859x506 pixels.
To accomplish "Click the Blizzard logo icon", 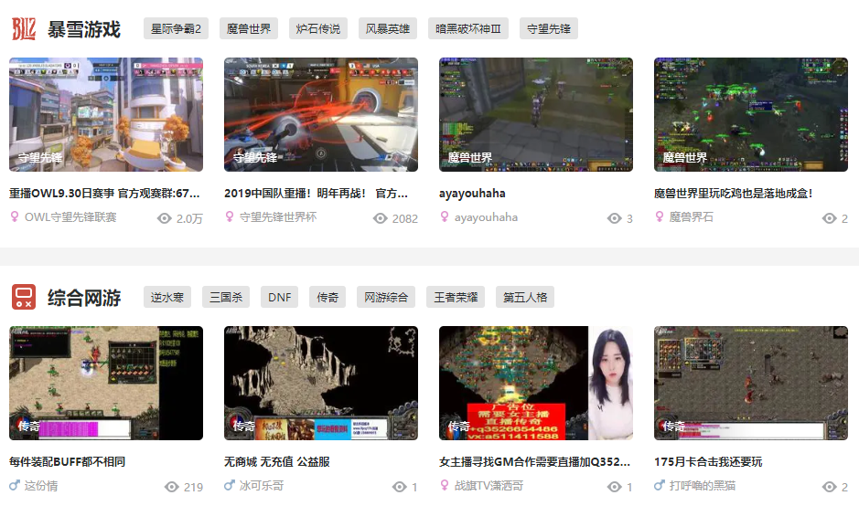I will 24,29.
